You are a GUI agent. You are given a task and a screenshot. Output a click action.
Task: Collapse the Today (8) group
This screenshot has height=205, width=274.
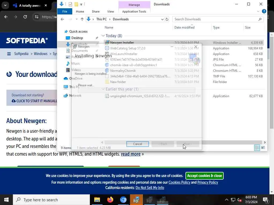point(103,36)
